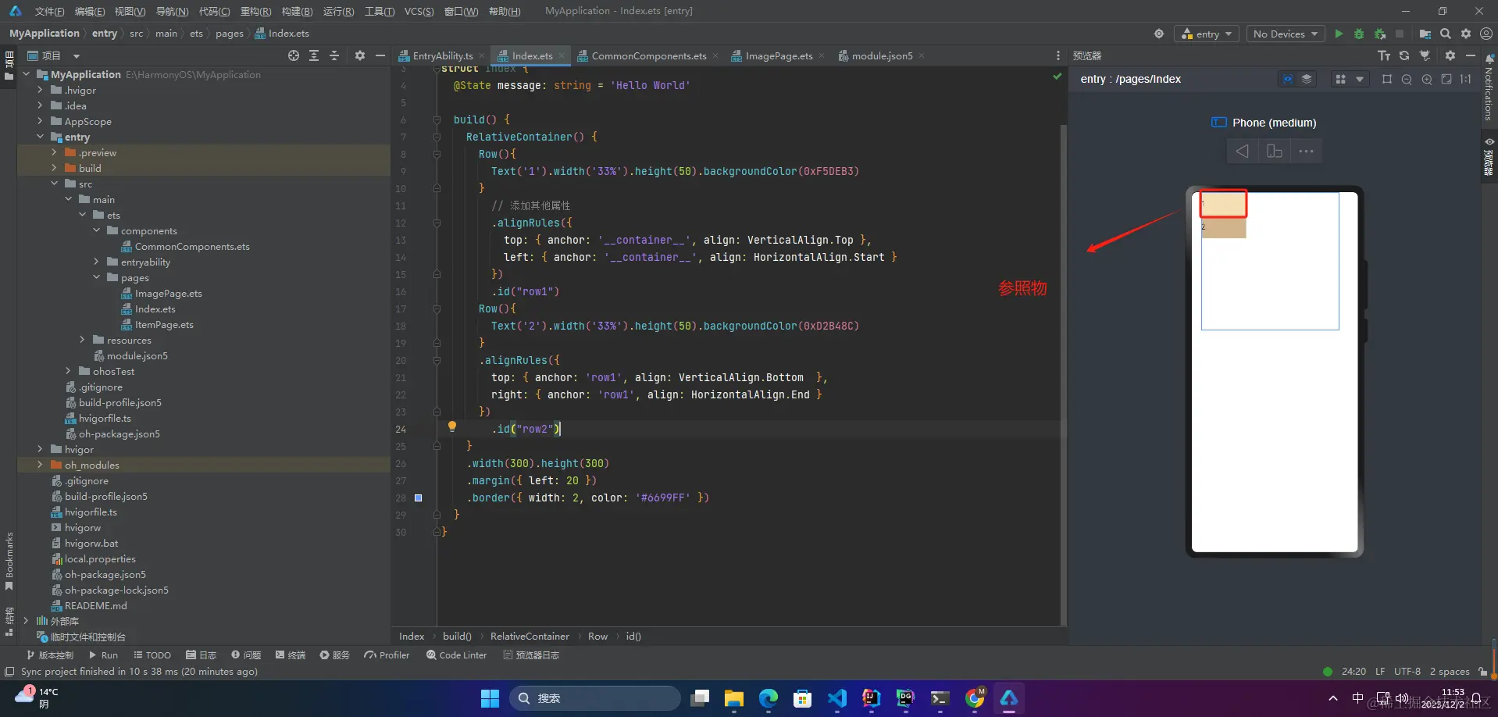Expand the .hvigor folder
The image size is (1498, 717).
click(x=41, y=90)
